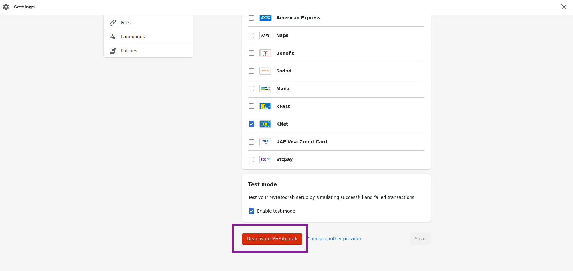Viewport: 573px width, 271px height.
Task: Tick the Mada checkbox
Action: click(x=251, y=89)
